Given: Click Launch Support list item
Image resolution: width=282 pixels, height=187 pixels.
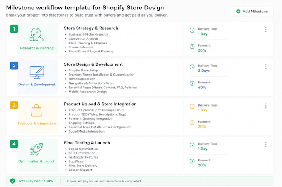Looking at the screenshot, I should click(80, 170).
